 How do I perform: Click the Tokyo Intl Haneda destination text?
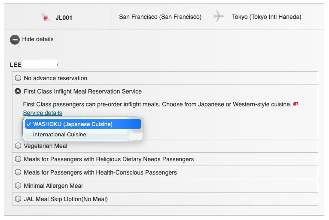[x=266, y=17]
